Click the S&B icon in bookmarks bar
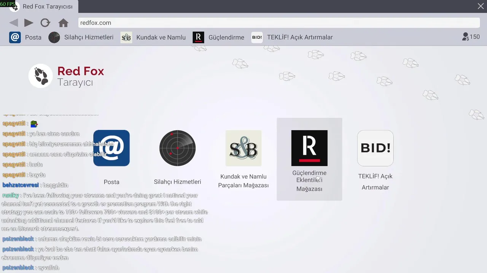 pos(126,37)
